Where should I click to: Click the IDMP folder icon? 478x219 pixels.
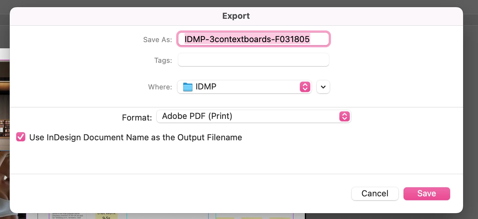tap(188, 87)
